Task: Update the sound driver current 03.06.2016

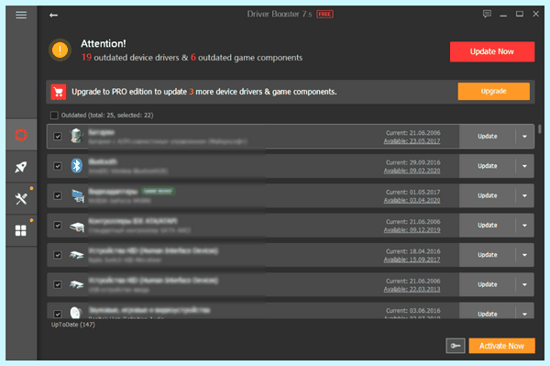Action: point(488,314)
